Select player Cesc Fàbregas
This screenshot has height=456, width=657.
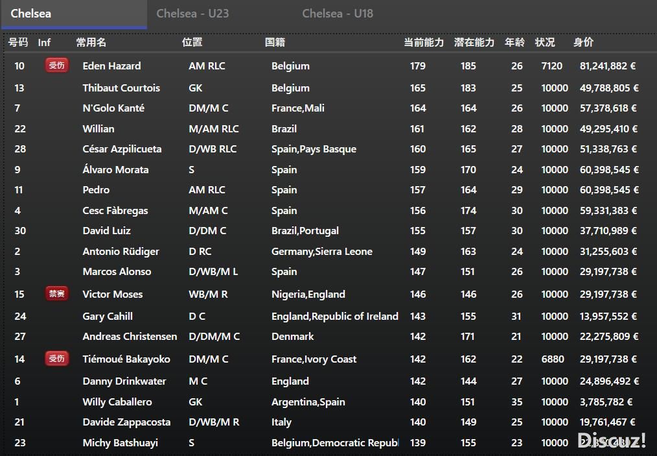(x=115, y=211)
